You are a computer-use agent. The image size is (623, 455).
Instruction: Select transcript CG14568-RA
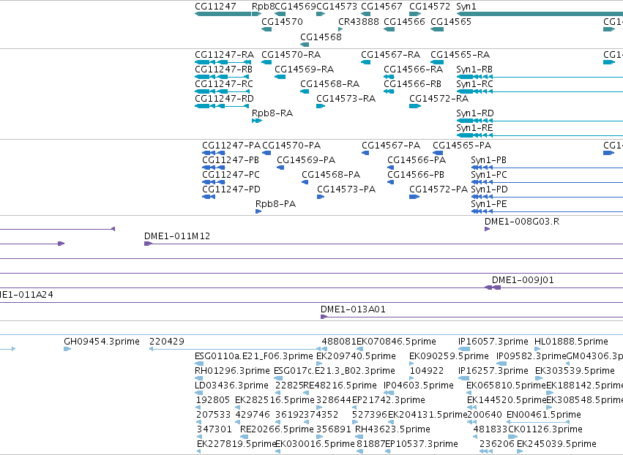(x=329, y=84)
